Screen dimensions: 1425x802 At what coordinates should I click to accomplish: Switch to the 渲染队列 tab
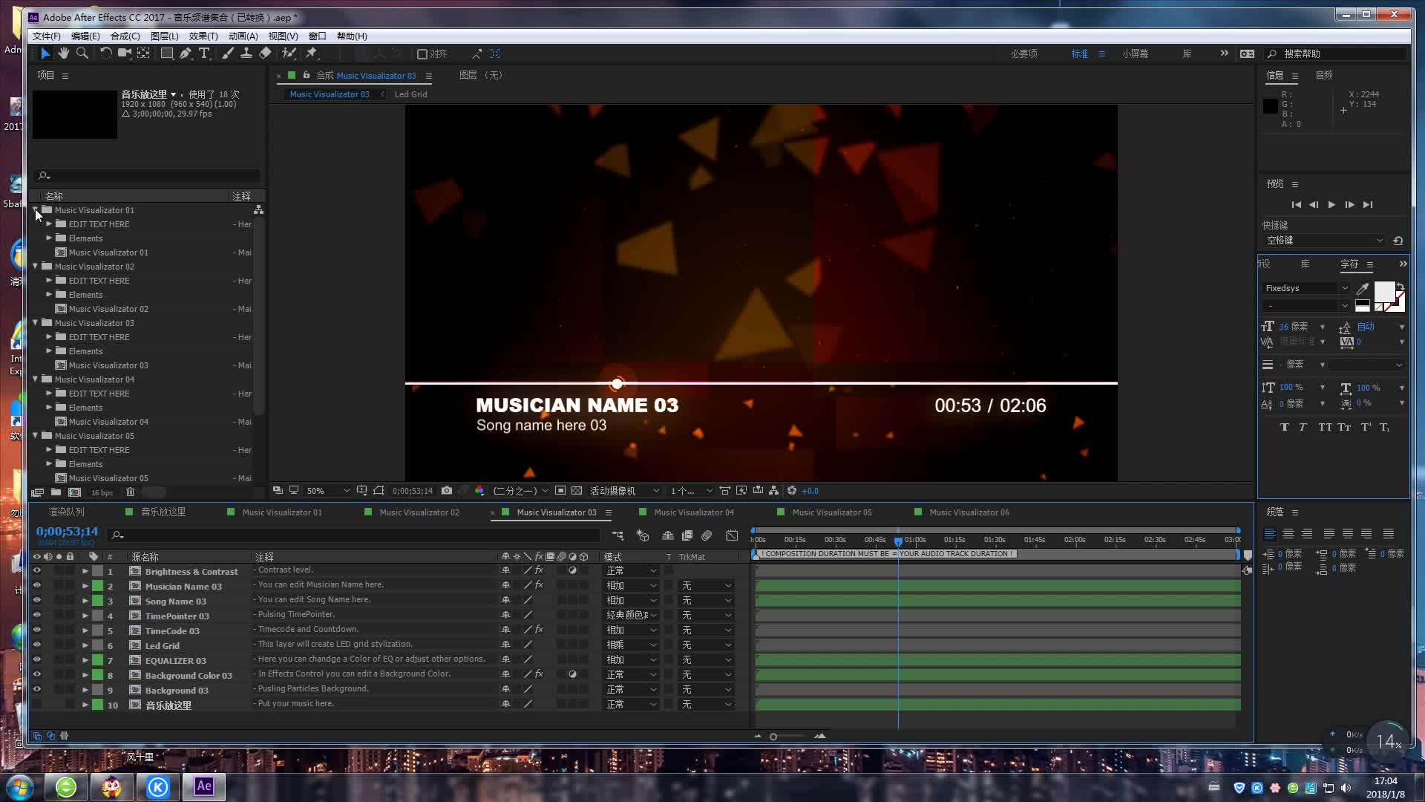(67, 512)
